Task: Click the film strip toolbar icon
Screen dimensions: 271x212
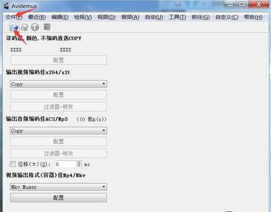Action: (47, 27)
